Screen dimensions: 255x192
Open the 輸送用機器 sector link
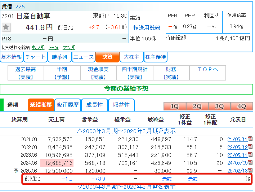click(147, 28)
